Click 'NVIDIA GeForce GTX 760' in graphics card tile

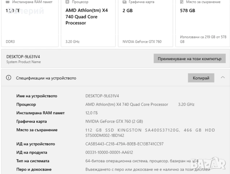click(x=142, y=42)
